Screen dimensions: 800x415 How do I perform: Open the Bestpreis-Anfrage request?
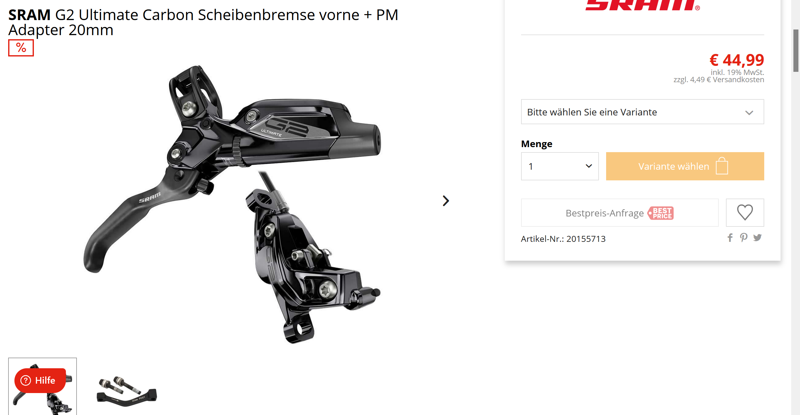click(620, 213)
